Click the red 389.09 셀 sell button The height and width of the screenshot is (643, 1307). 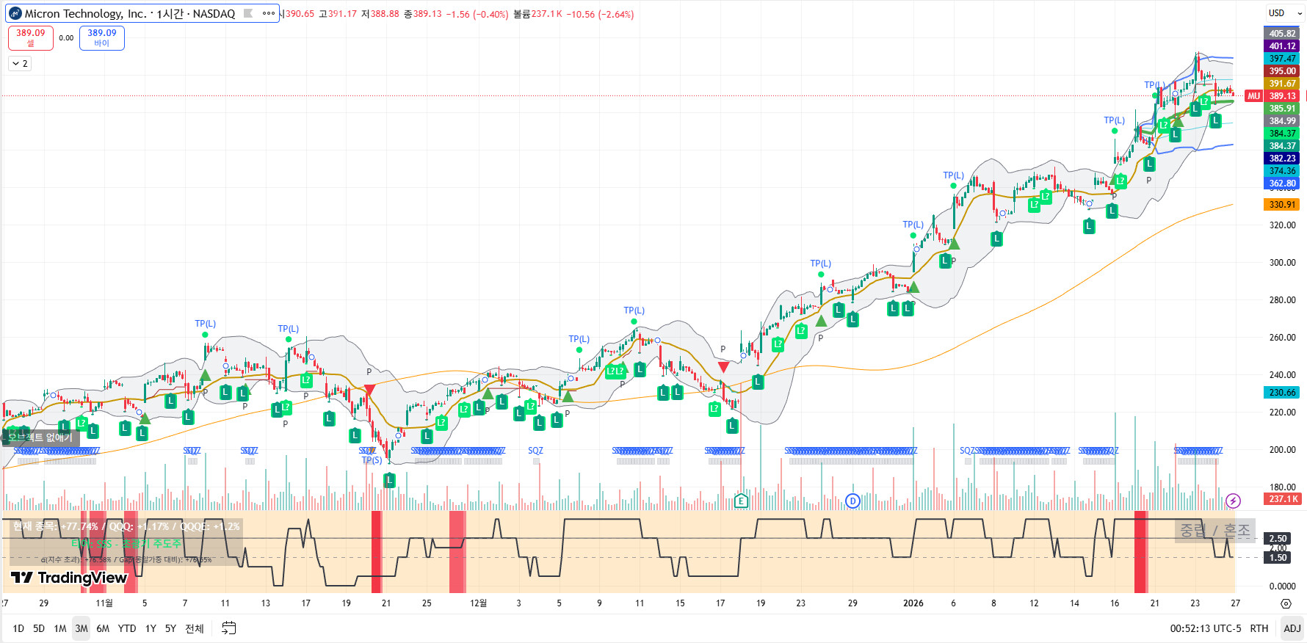31,38
